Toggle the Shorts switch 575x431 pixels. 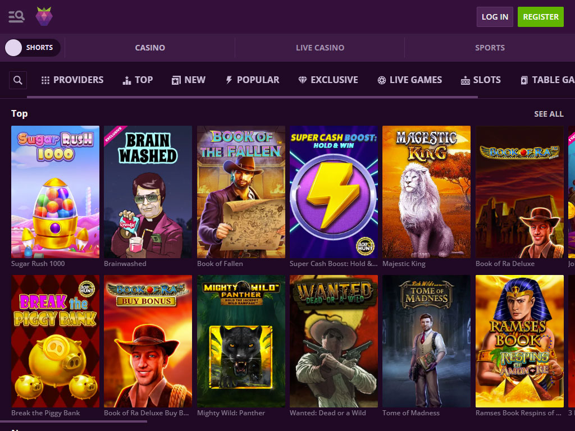(33, 48)
